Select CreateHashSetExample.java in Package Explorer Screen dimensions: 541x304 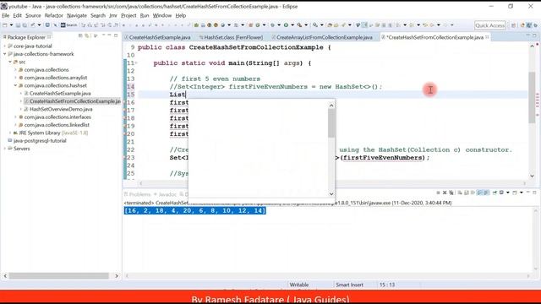(x=60, y=94)
